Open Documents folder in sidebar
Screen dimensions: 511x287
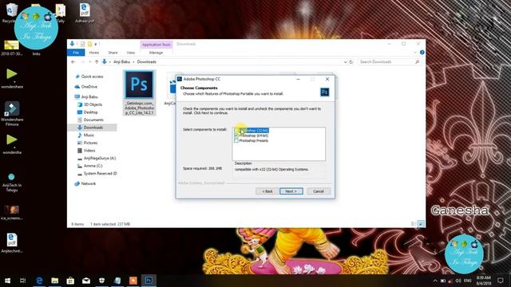pyautogui.click(x=93, y=120)
